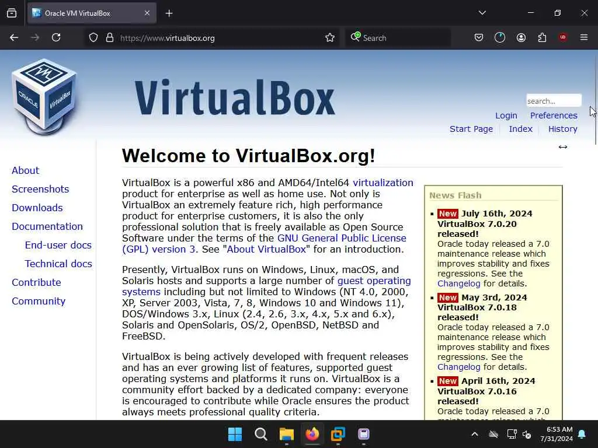Click the padlock site info icon
The width and height of the screenshot is (598, 448).
[110, 38]
